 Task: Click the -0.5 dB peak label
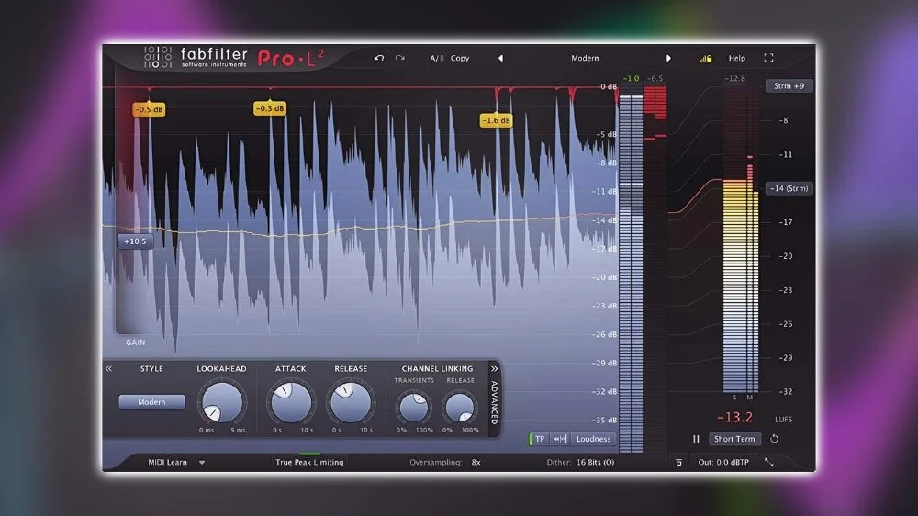pos(150,109)
